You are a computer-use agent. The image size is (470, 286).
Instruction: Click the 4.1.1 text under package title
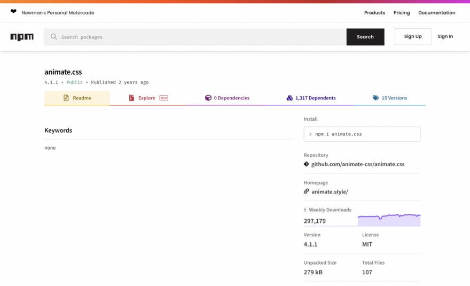click(x=51, y=82)
